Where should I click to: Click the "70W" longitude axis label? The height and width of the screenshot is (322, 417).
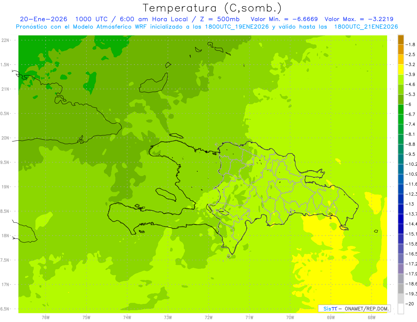click(290, 317)
